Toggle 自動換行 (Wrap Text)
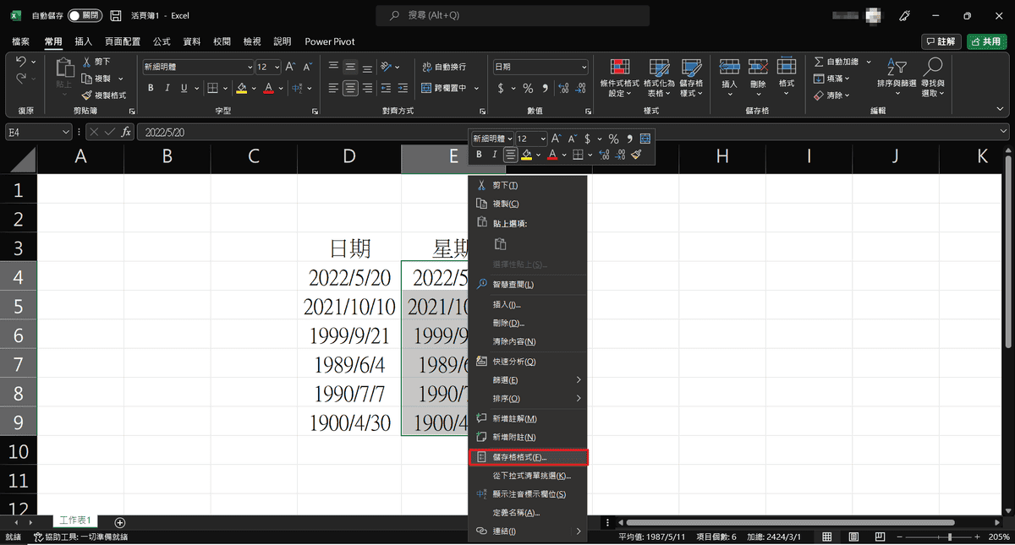Screen dimensions: 1015x545 (443, 67)
